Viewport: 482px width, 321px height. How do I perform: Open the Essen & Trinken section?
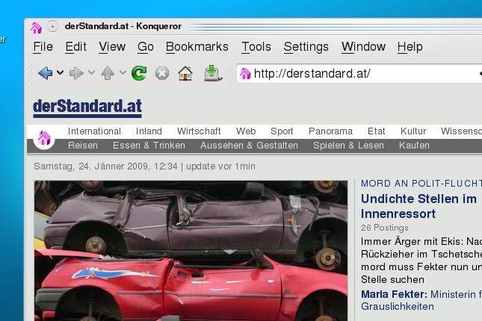[149, 146]
